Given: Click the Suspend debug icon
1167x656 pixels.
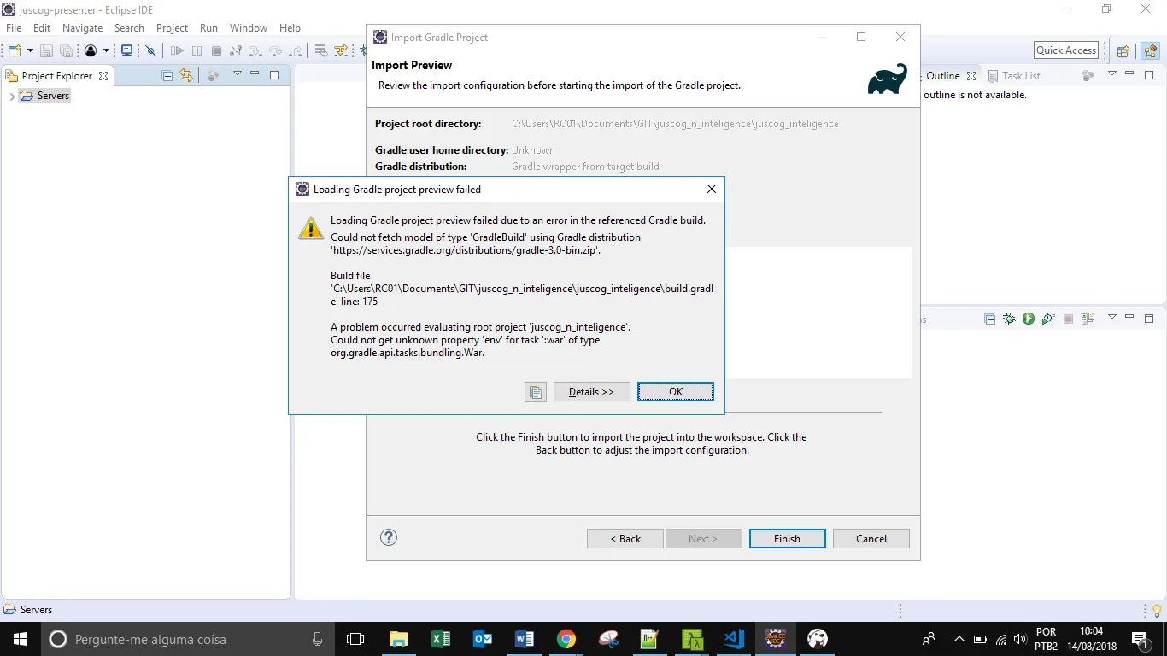Looking at the screenshot, I should point(197,51).
